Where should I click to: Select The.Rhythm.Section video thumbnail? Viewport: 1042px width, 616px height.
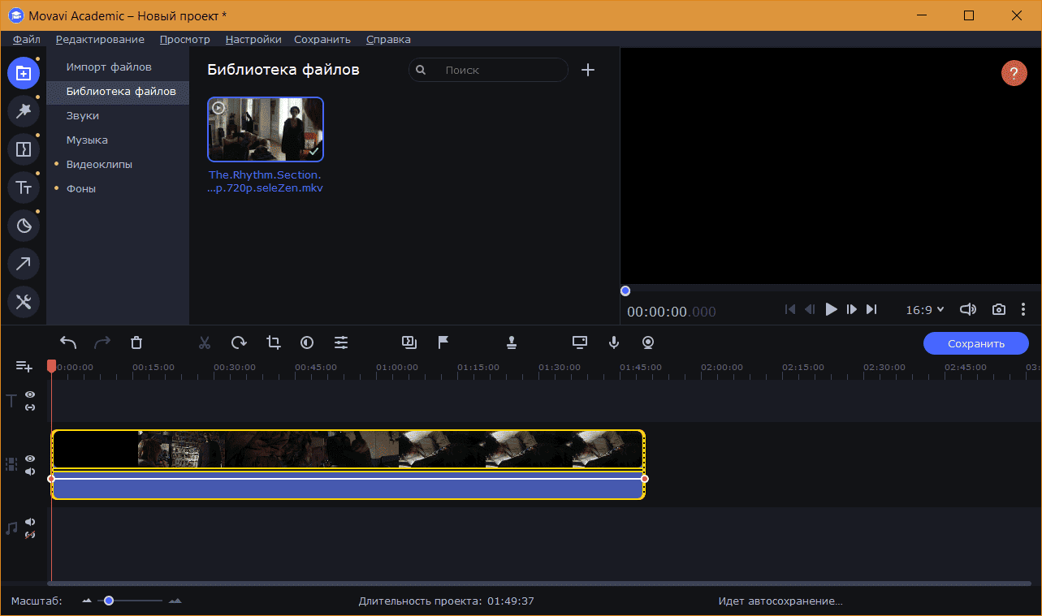click(x=266, y=130)
